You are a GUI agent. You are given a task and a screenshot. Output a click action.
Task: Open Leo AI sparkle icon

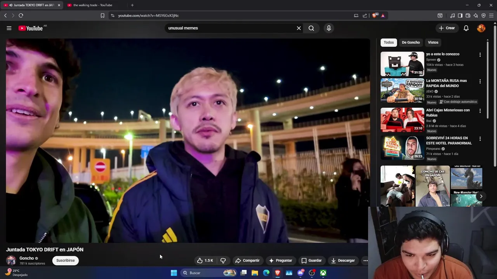pos(476,15)
